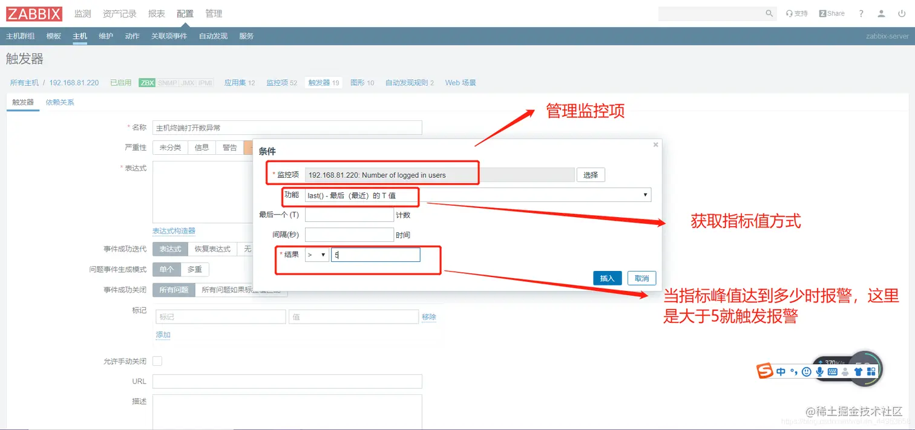Click the SNMP availability badge
Screen dimensions: 915x430
168,83
